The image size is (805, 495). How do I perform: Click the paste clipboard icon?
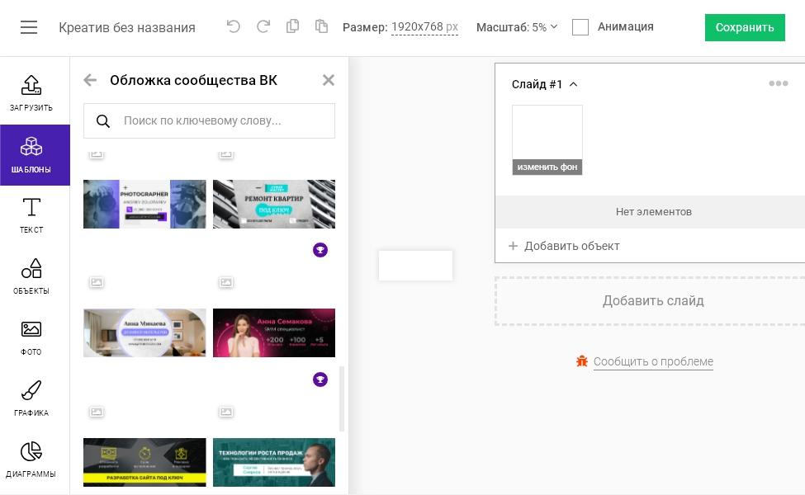pyautogui.click(x=321, y=26)
